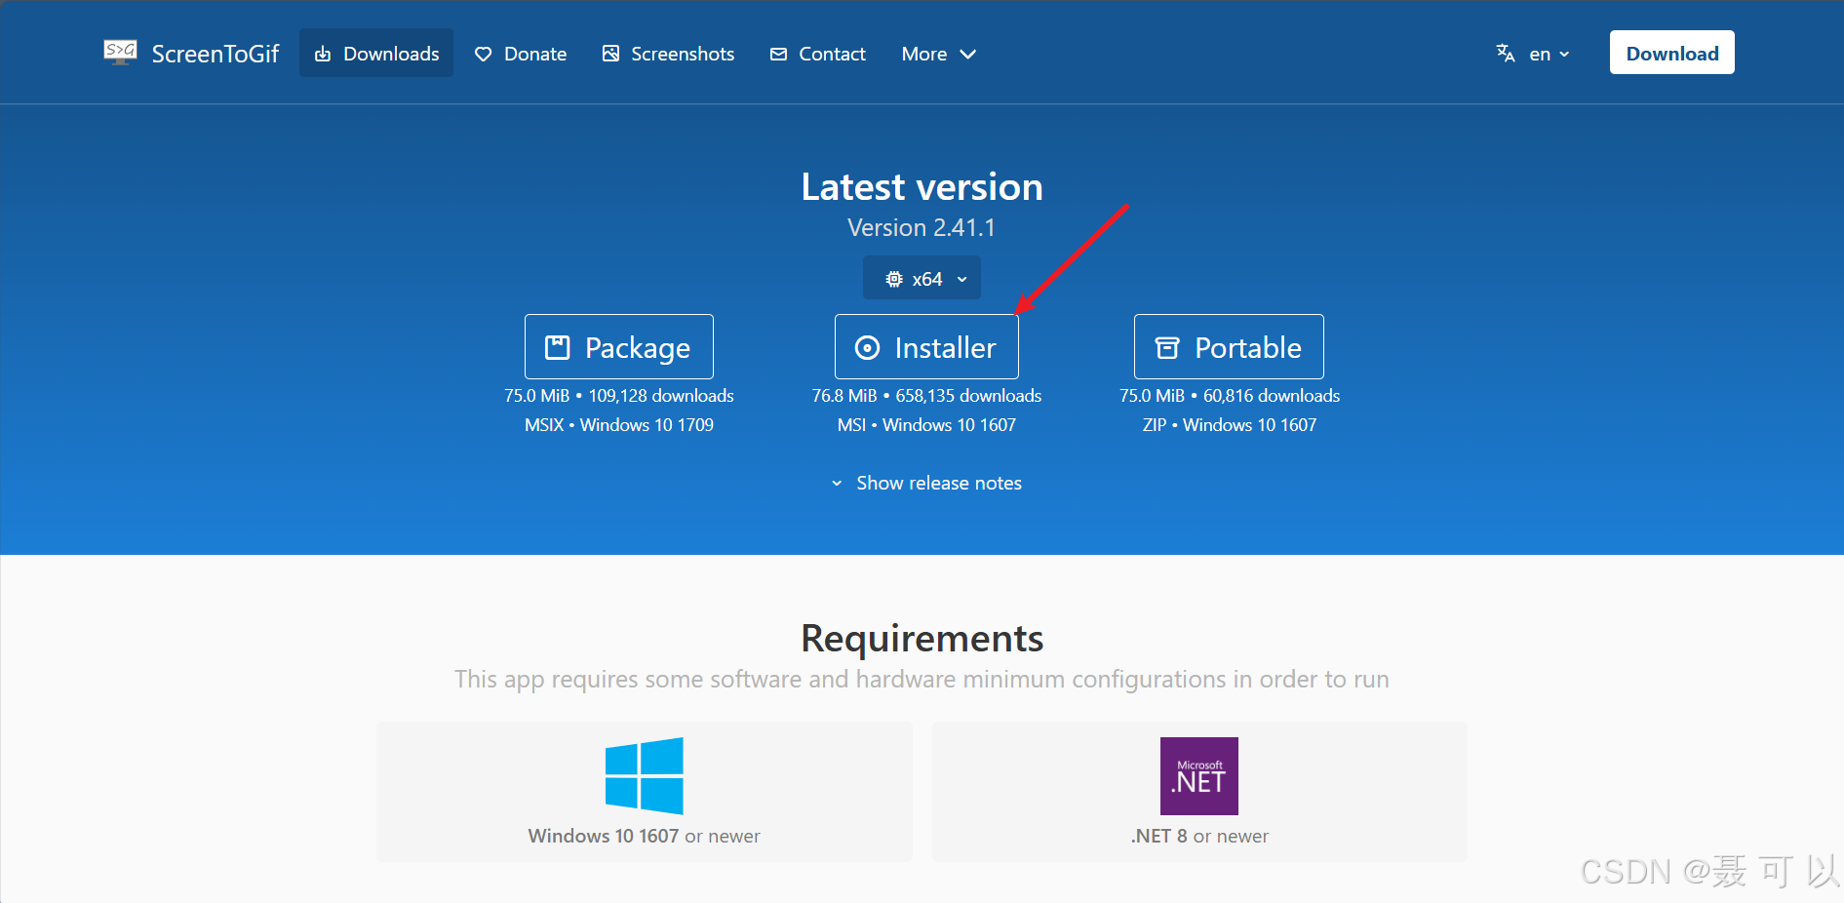Click 60,816 downloads text under Portable
1844x903 pixels.
click(x=1272, y=396)
